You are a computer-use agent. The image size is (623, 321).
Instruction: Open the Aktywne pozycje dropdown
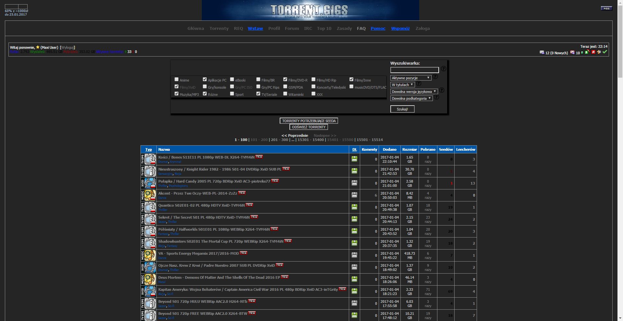pos(410,78)
